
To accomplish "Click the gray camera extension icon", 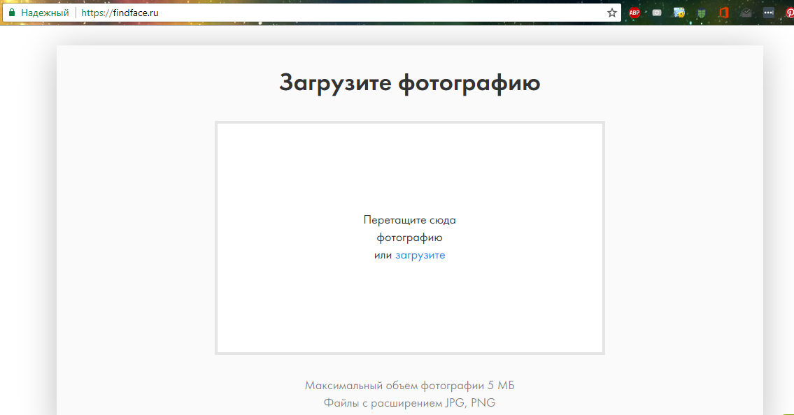I will click(x=657, y=13).
